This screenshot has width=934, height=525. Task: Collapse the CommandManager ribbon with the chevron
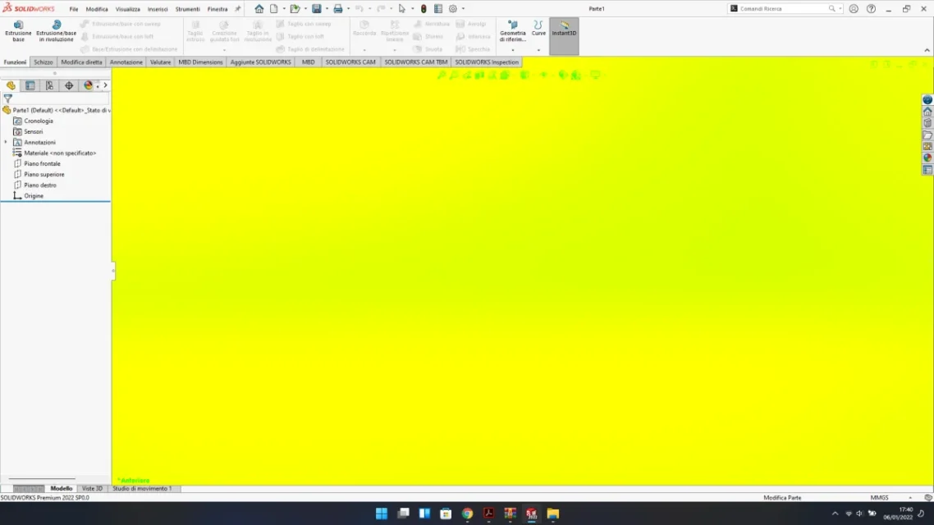click(x=928, y=50)
